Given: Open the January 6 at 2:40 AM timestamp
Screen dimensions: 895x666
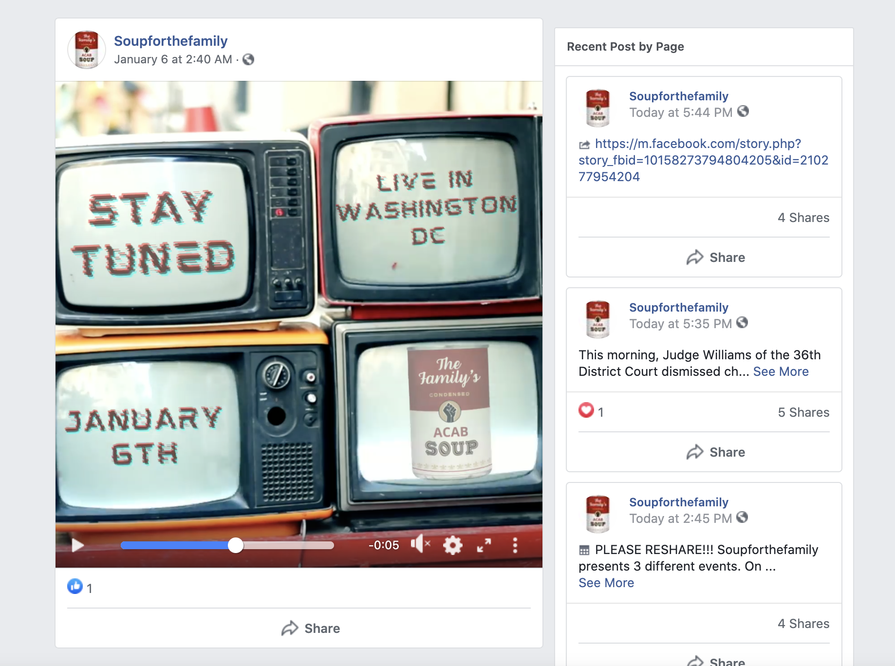Looking at the screenshot, I should pos(173,59).
